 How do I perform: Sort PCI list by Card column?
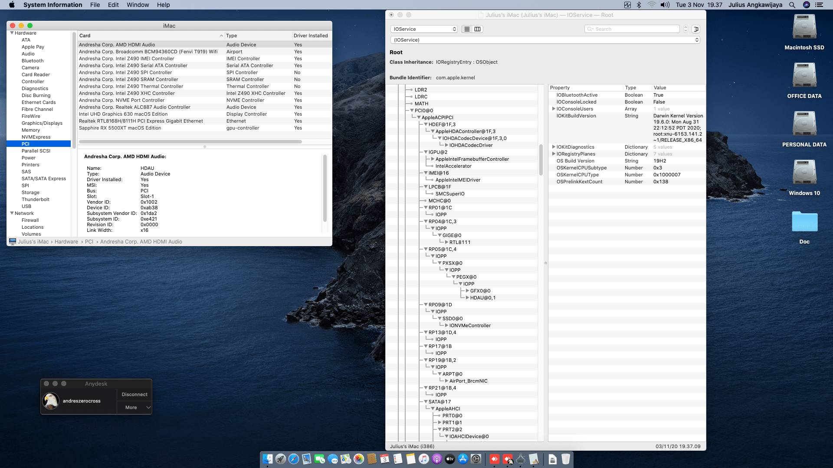click(151, 36)
